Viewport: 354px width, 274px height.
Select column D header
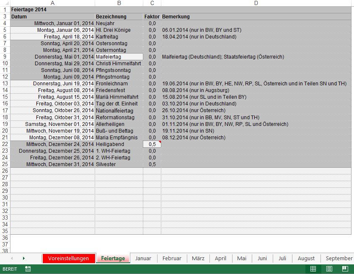point(256,3)
